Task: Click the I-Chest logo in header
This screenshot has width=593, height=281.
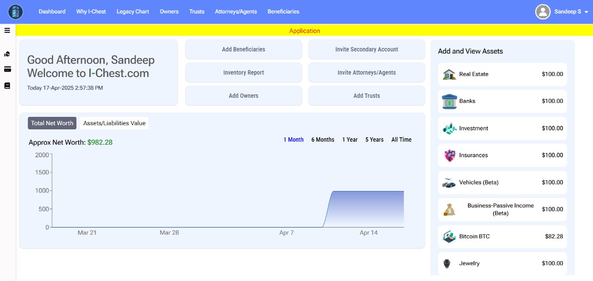Action: pyautogui.click(x=16, y=12)
